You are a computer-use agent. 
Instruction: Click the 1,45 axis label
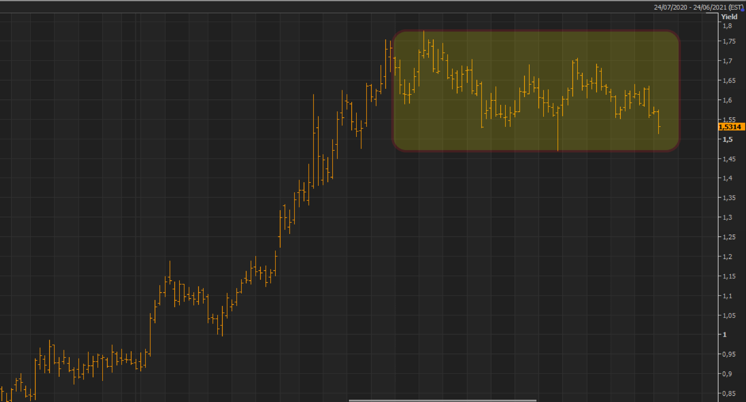(x=729, y=159)
